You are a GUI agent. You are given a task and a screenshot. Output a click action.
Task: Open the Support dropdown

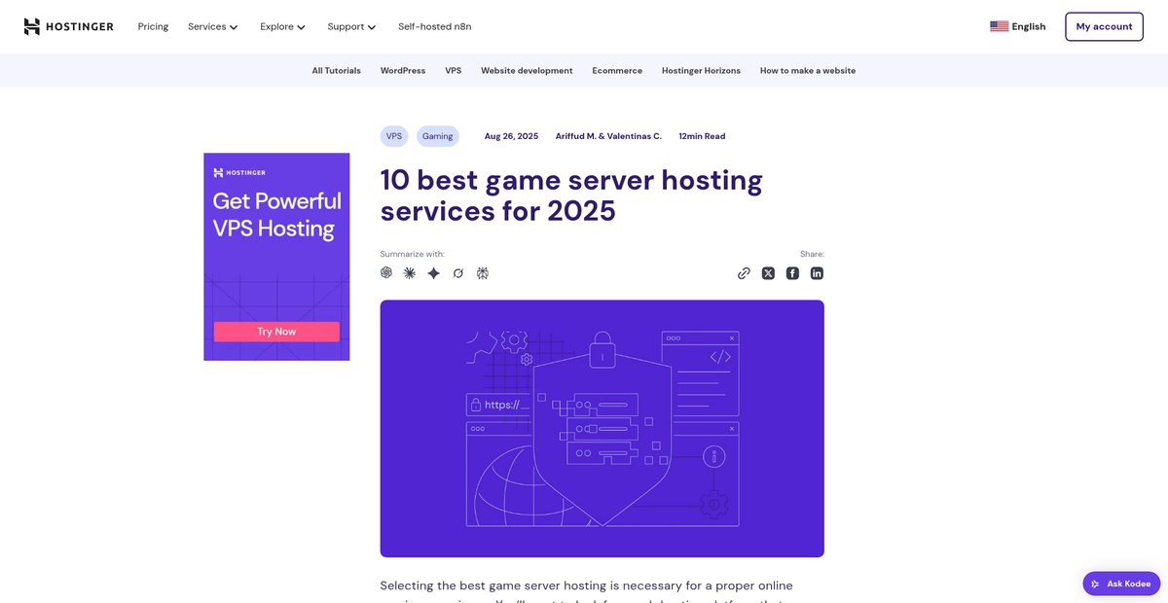pos(351,26)
